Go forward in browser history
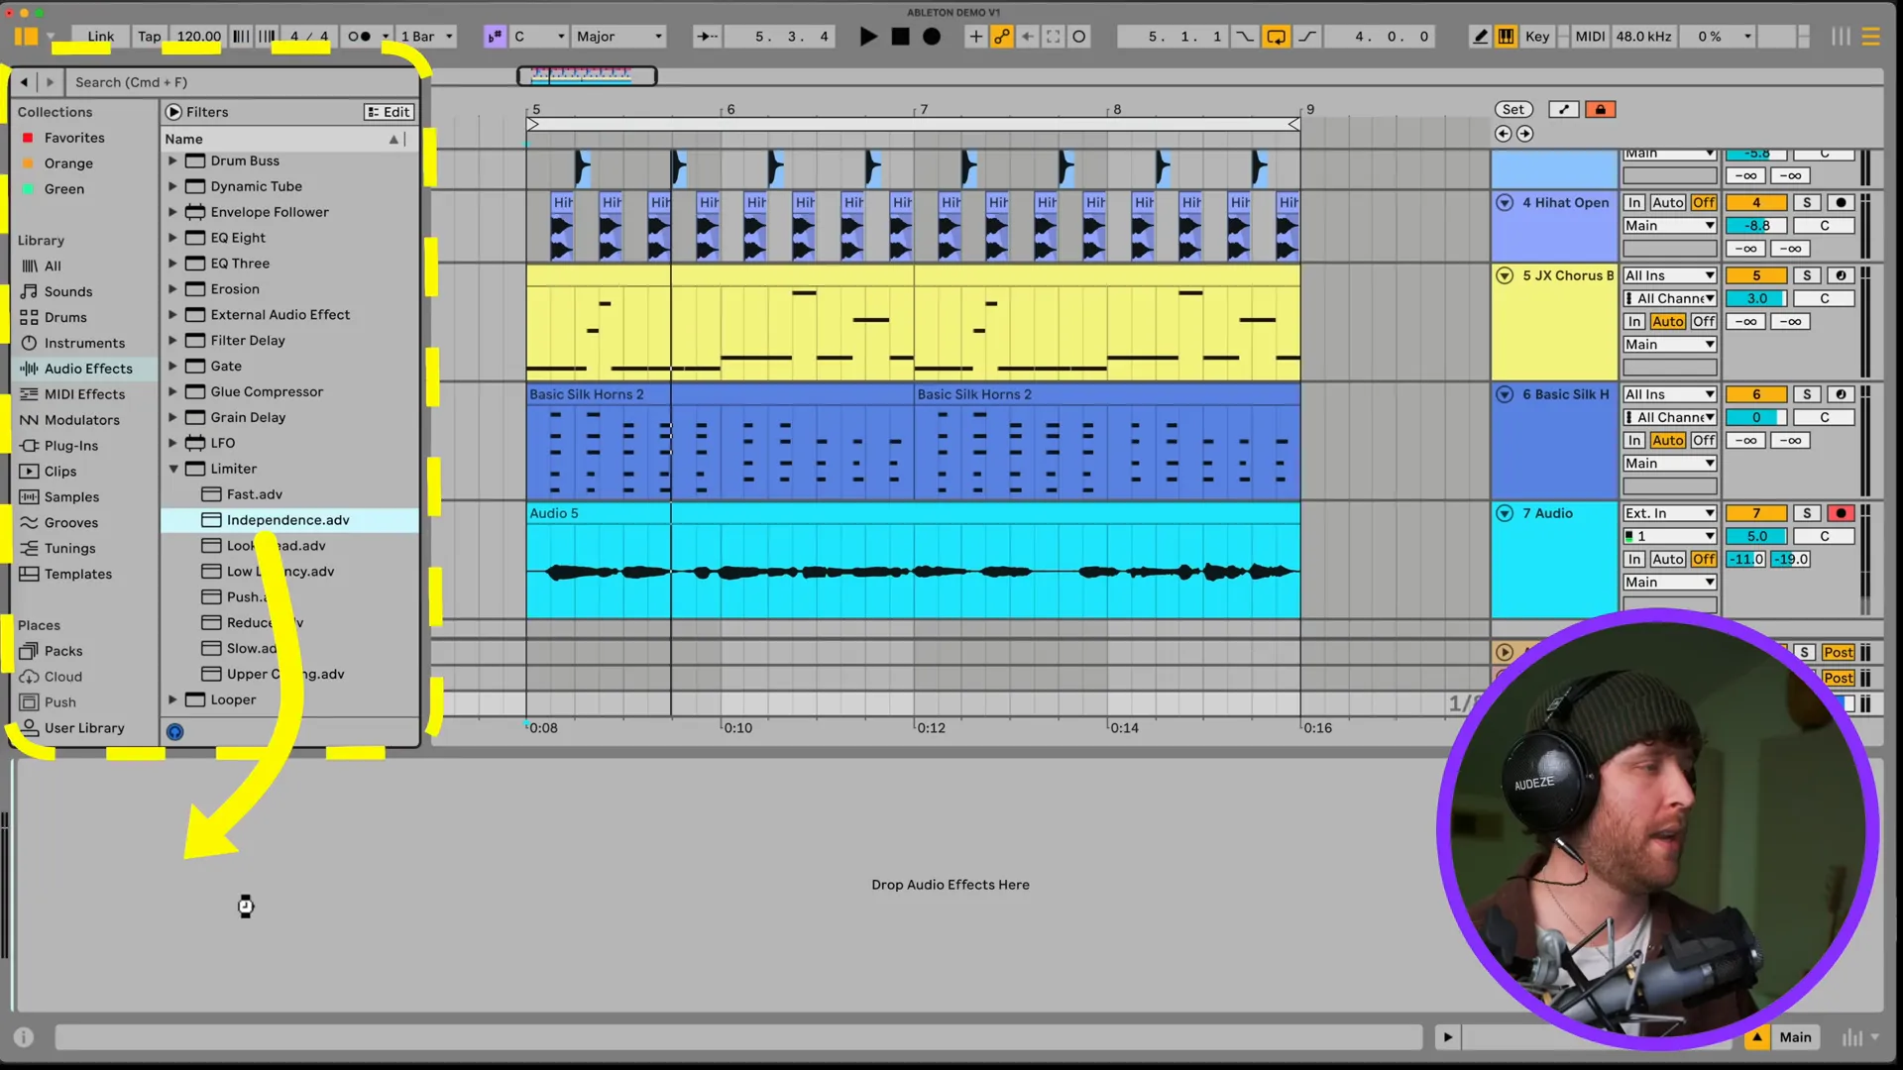 (50, 82)
